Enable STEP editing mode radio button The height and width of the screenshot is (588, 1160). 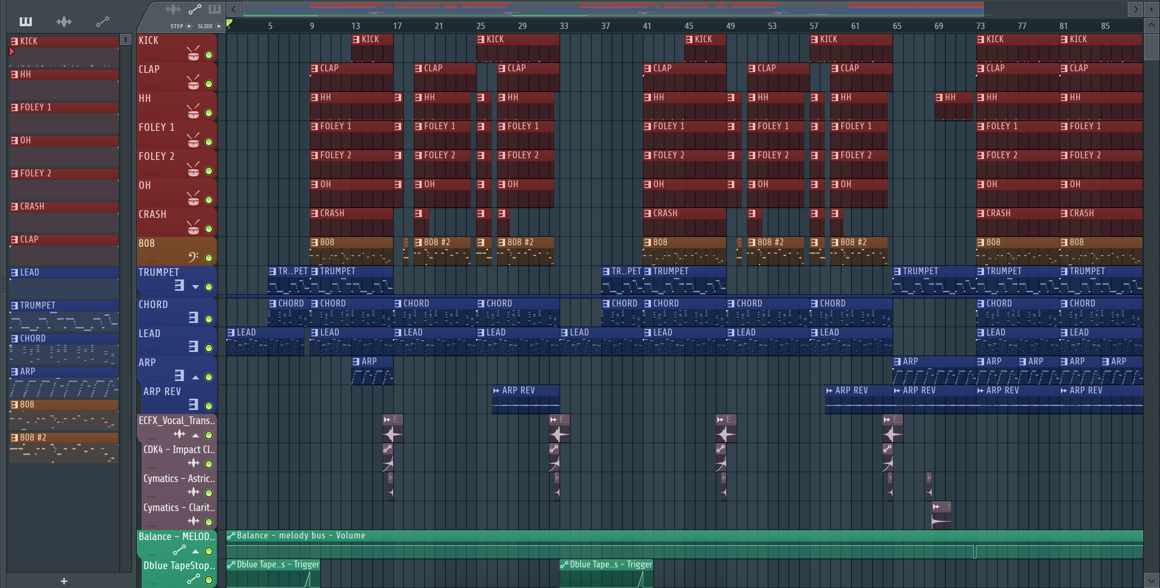tap(189, 26)
